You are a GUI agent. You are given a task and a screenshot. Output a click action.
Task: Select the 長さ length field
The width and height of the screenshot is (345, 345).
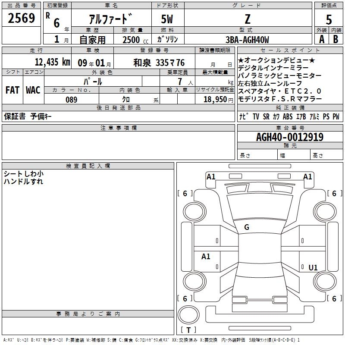coord(257,154)
